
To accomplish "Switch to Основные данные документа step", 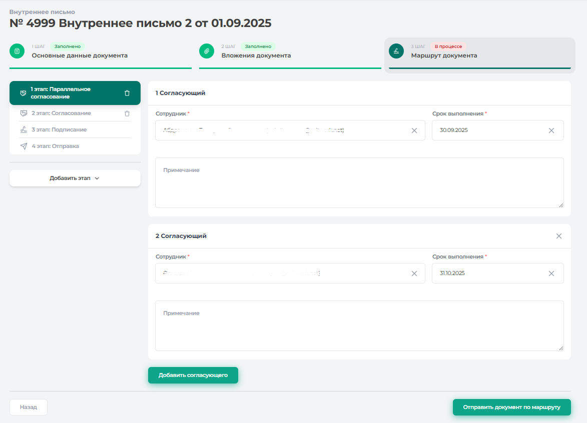I will pyautogui.click(x=80, y=55).
